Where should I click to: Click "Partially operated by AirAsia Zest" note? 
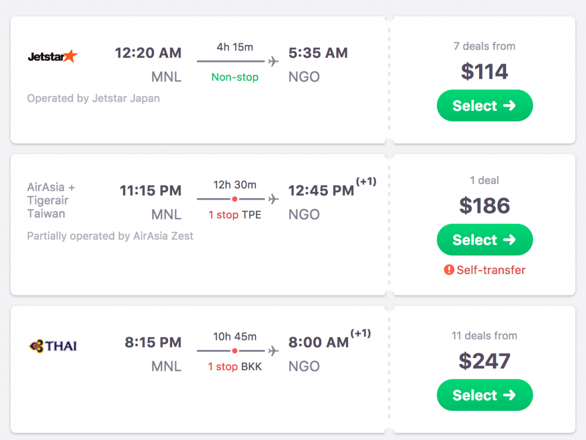pos(110,236)
